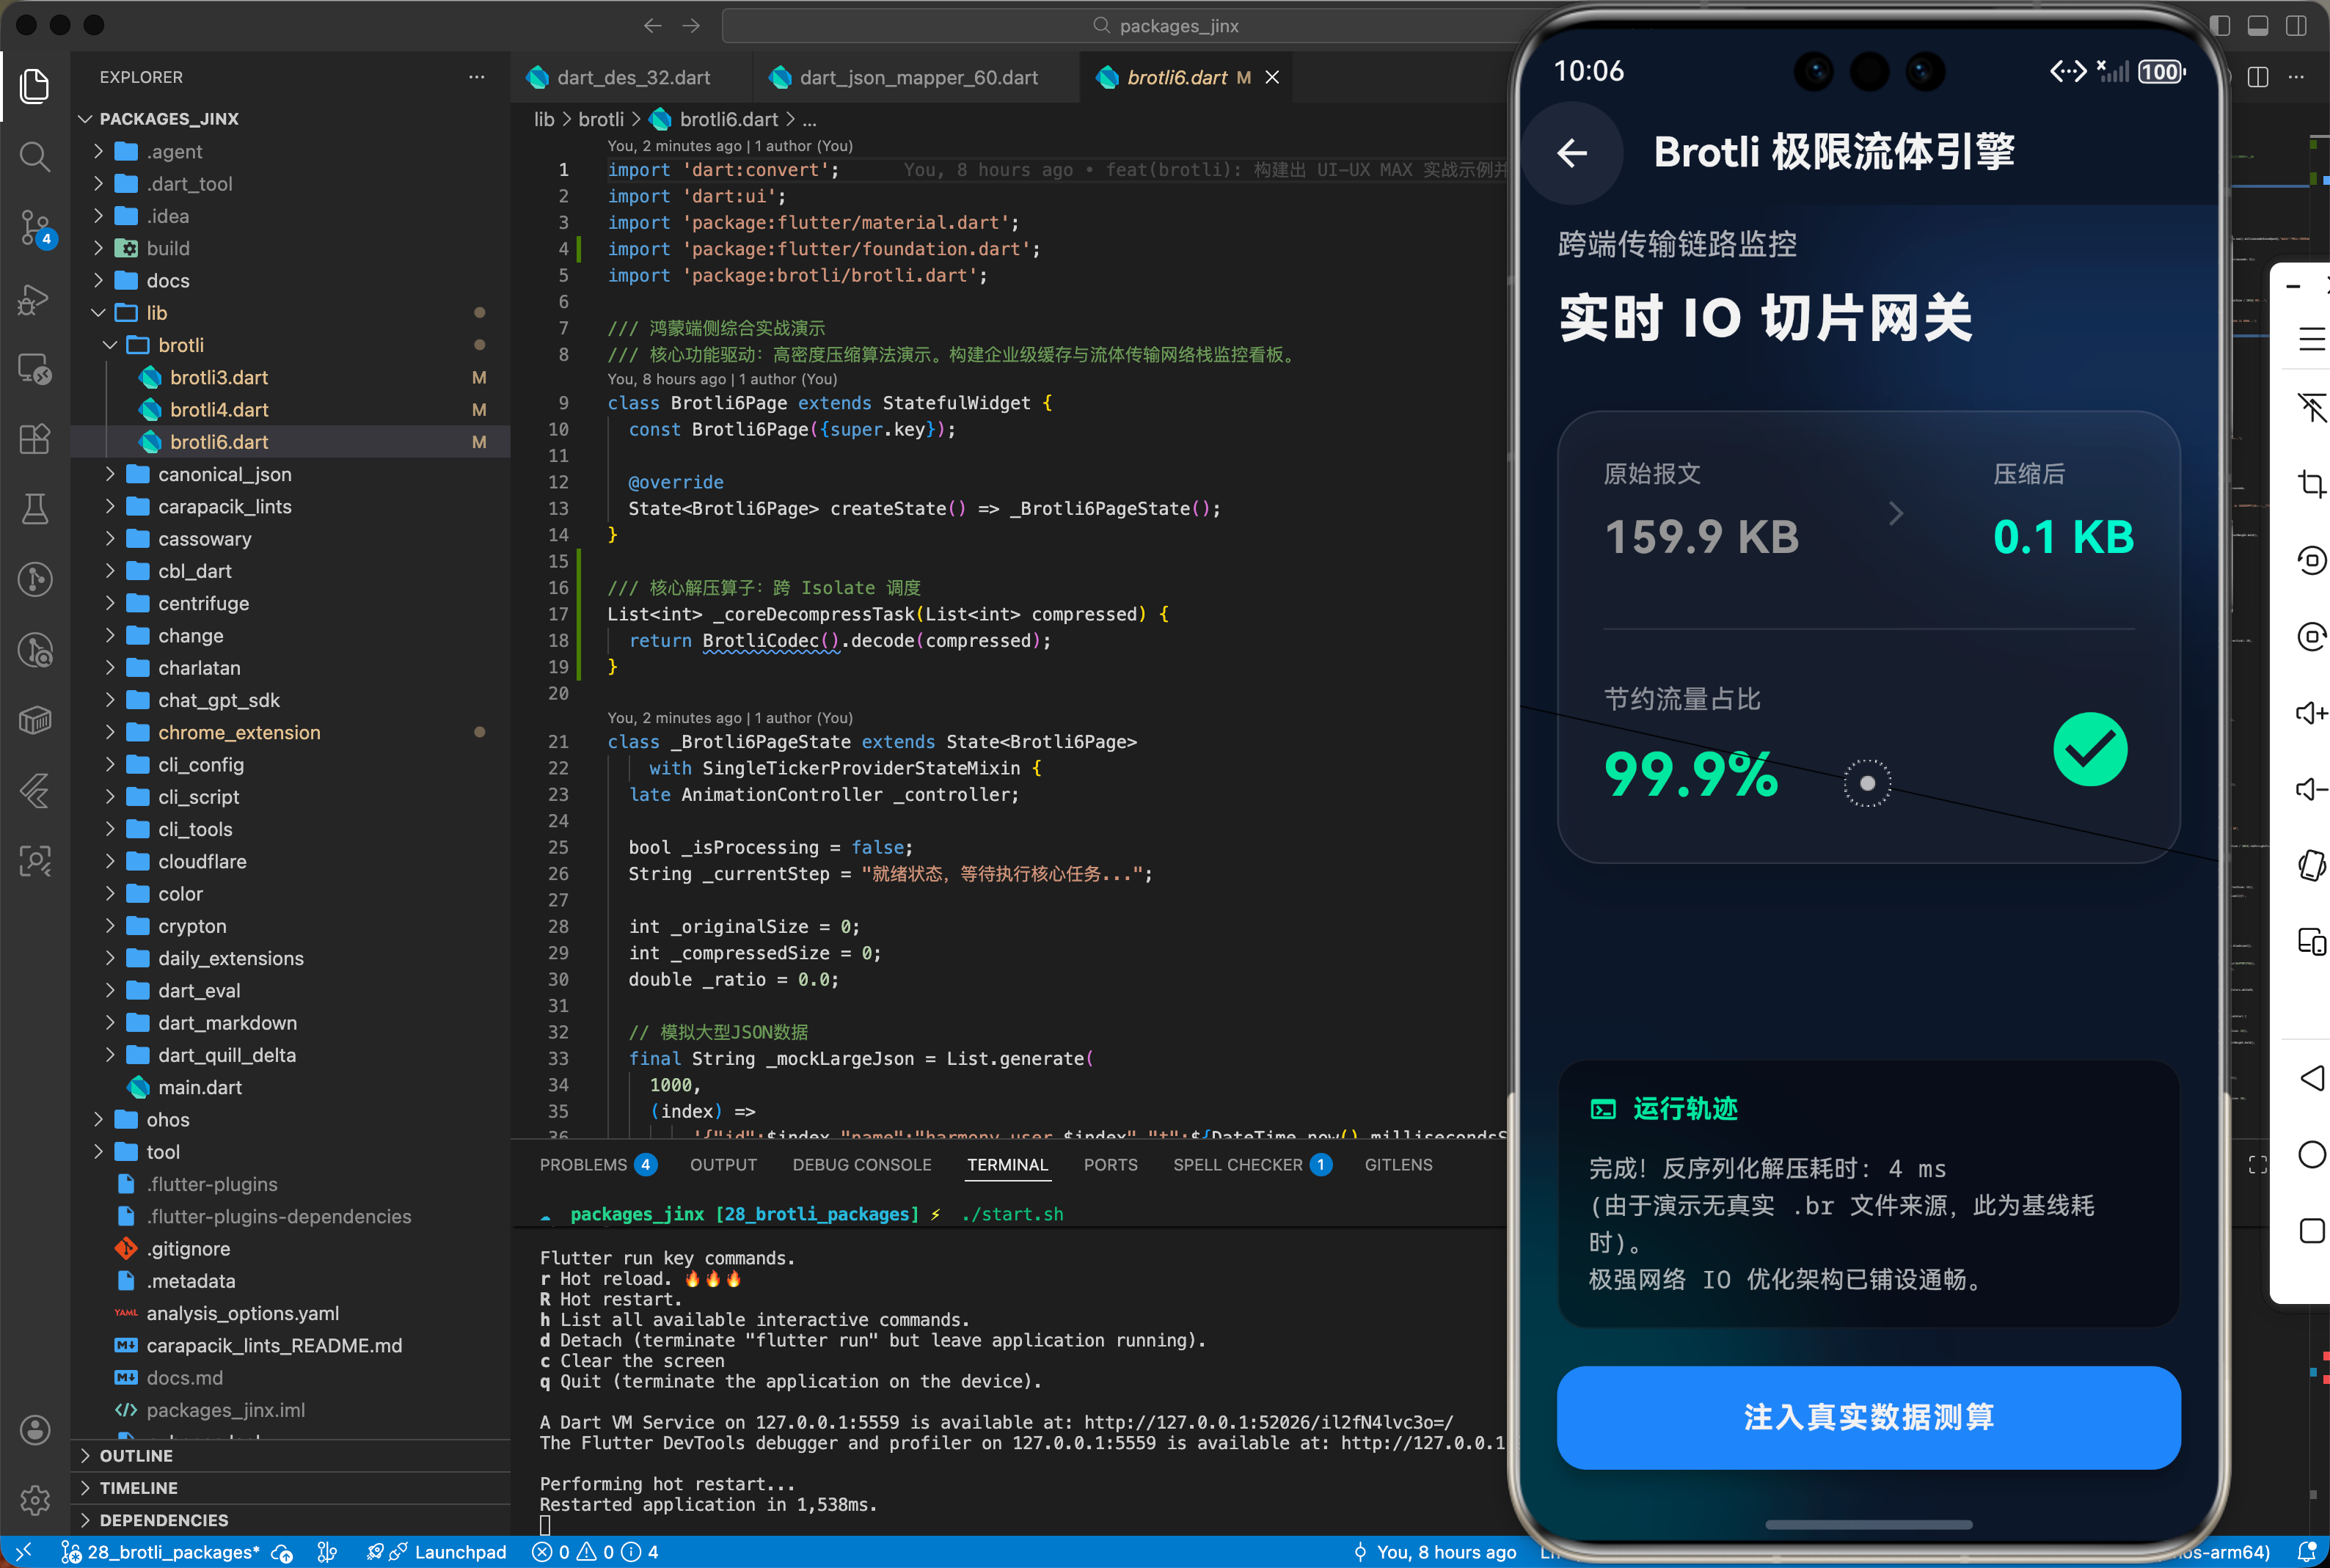This screenshot has width=2330, height=1568.
Task: Open Source Control view with badge 4
Action: point(35,228)
